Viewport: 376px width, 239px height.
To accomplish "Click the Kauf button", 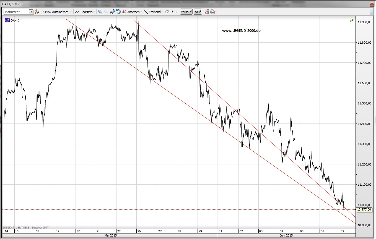I will [x=198, y=12].
